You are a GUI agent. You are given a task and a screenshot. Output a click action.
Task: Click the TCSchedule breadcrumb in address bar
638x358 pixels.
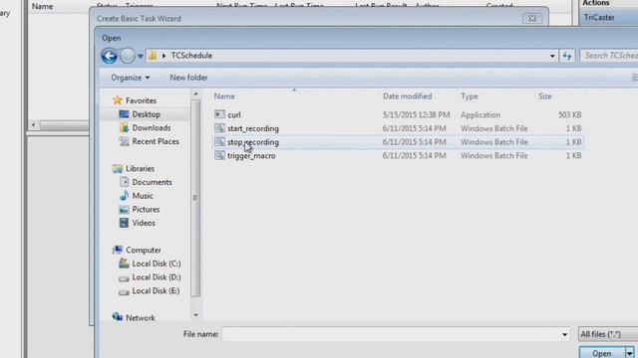(191, 56)
